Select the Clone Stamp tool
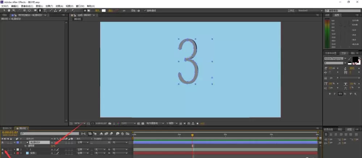 coord(55,10)
